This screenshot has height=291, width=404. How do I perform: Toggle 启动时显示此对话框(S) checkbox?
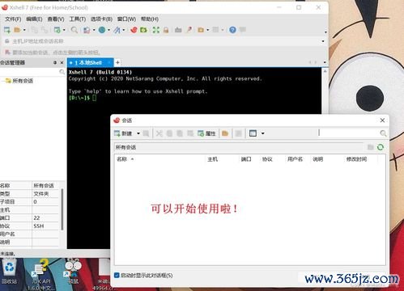pyautogui.click(x=117, y=275)
